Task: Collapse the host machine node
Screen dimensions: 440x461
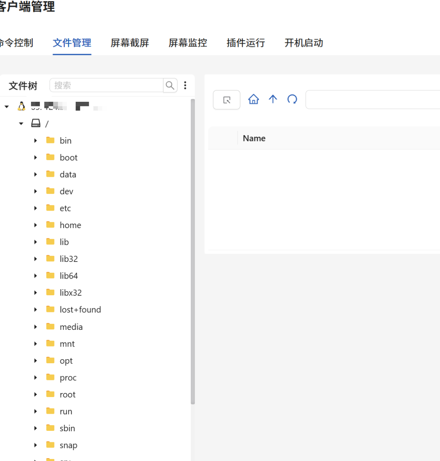Action: pos(7,106)
